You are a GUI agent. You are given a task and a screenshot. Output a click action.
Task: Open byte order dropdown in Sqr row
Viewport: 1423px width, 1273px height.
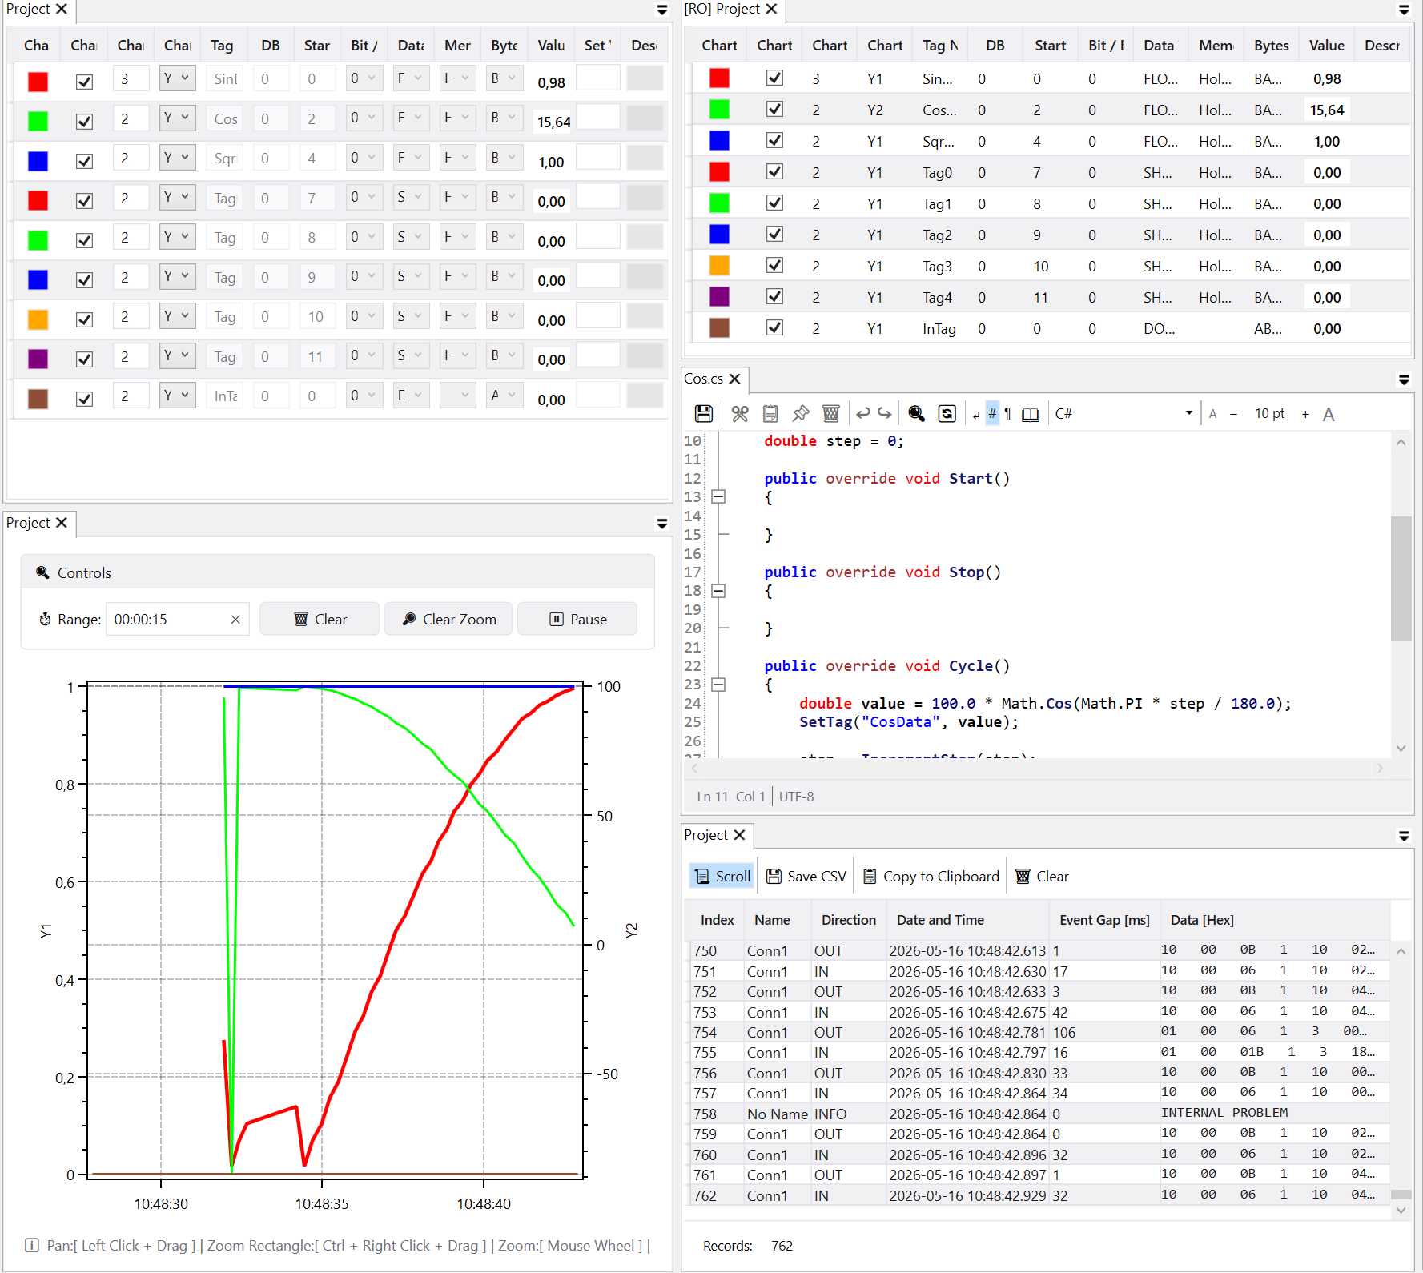(504, 158)
